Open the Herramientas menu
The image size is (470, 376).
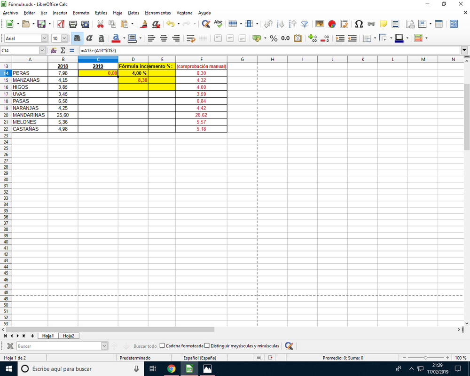tap(157, 13)
